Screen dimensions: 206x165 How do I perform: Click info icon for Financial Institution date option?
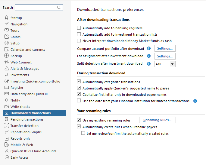(x=195, y=101)
